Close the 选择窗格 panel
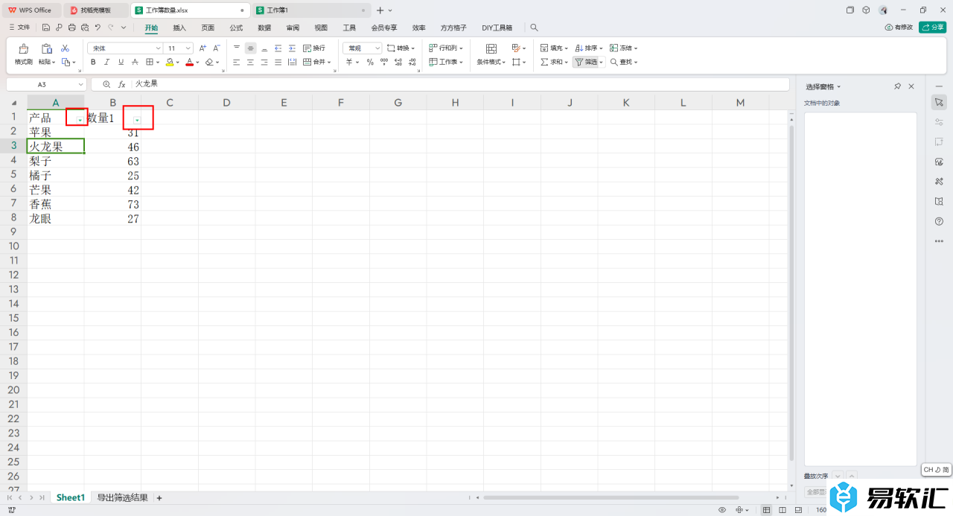 [911, 86]
